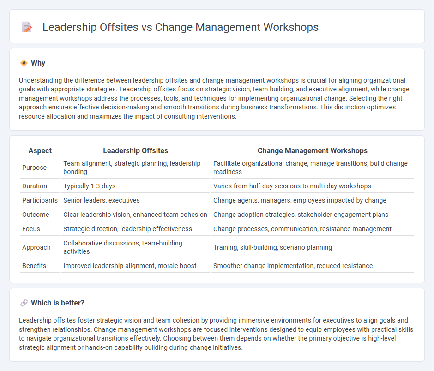Select the Participants row label

coord(40,200)
